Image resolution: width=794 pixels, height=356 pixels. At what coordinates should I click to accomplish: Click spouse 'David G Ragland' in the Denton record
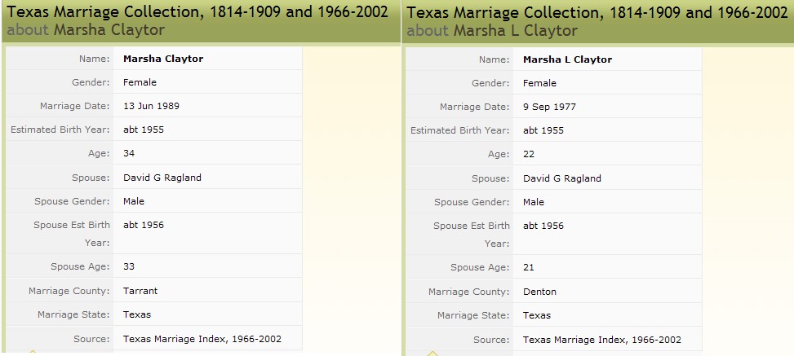point(562,178)
